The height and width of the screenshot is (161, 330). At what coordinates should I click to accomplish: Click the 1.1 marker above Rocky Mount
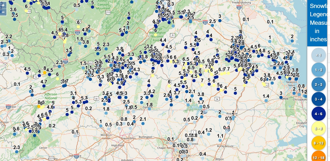(x=220, y=140)
